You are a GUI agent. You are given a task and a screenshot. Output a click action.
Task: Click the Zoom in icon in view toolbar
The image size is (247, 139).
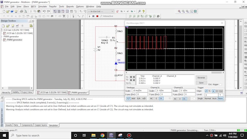(179, 11)
